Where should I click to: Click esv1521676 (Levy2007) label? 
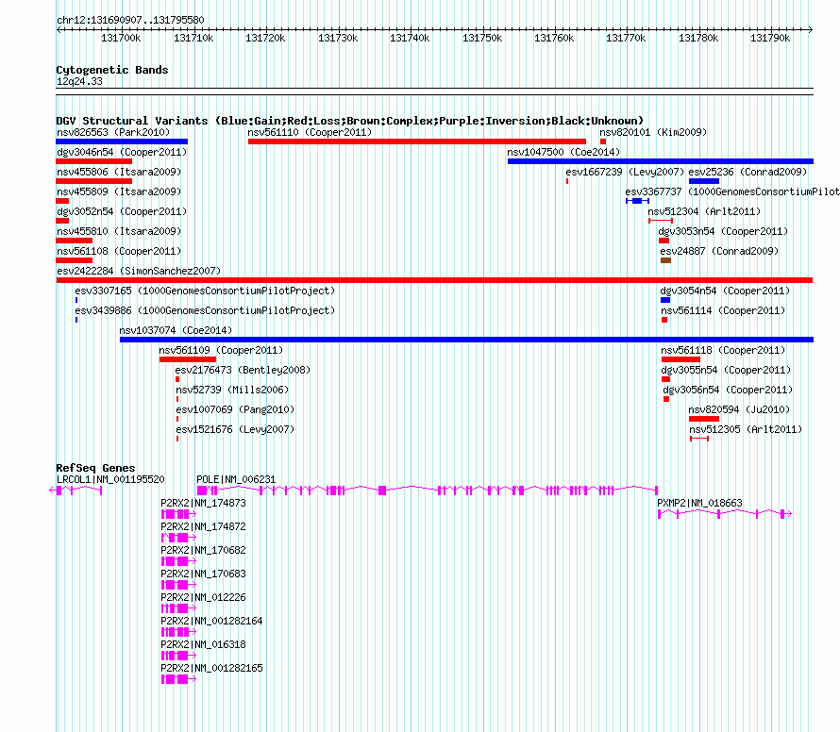(x=235, y=429)
